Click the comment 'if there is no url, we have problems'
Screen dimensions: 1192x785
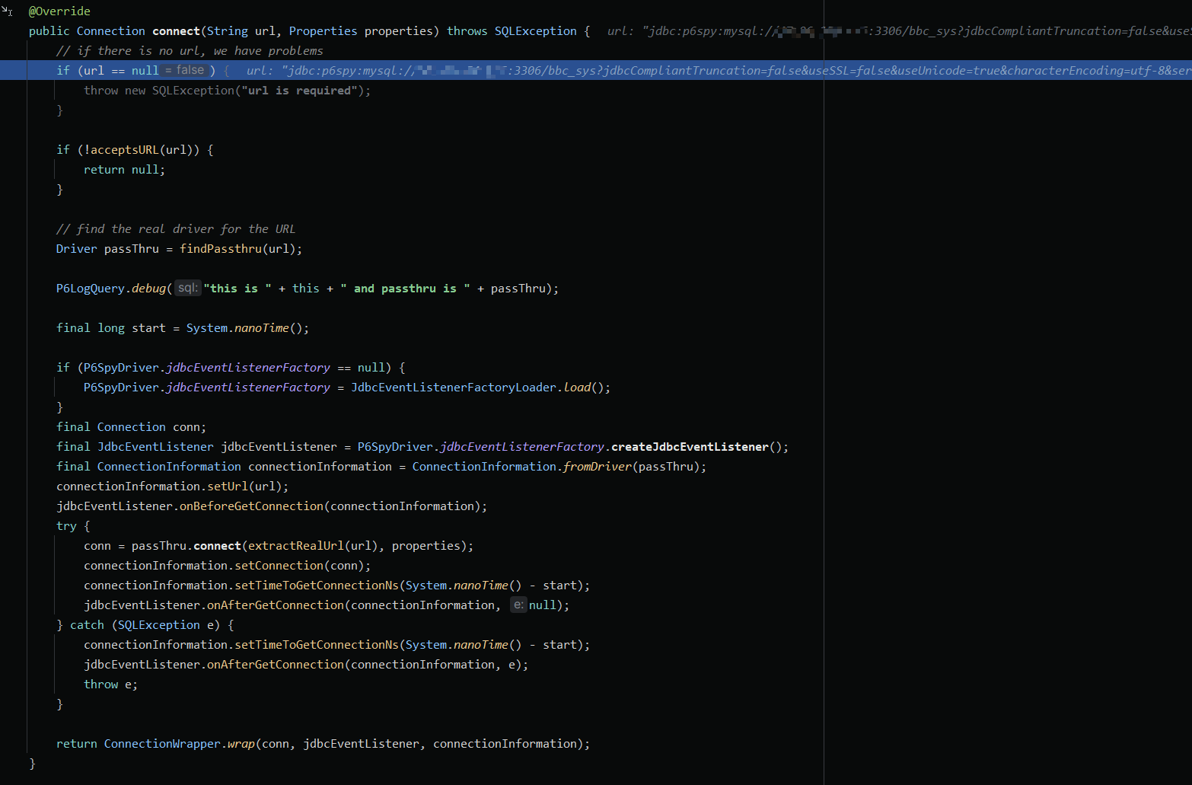[x=190, y=51]
